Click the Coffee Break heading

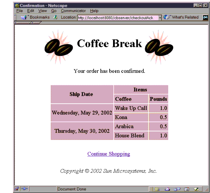(109, 43)
